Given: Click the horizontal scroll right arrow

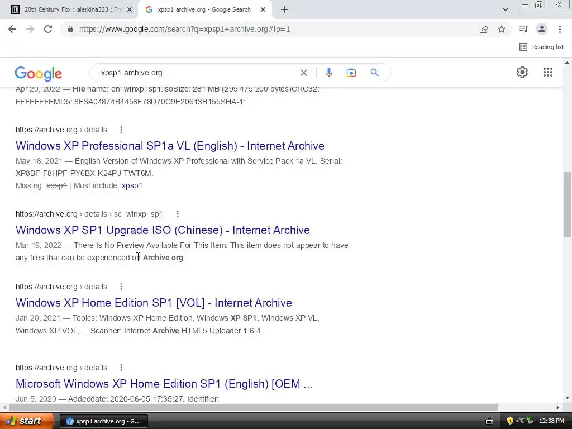Looking at the screenshot, I should (x=558, y=407).
